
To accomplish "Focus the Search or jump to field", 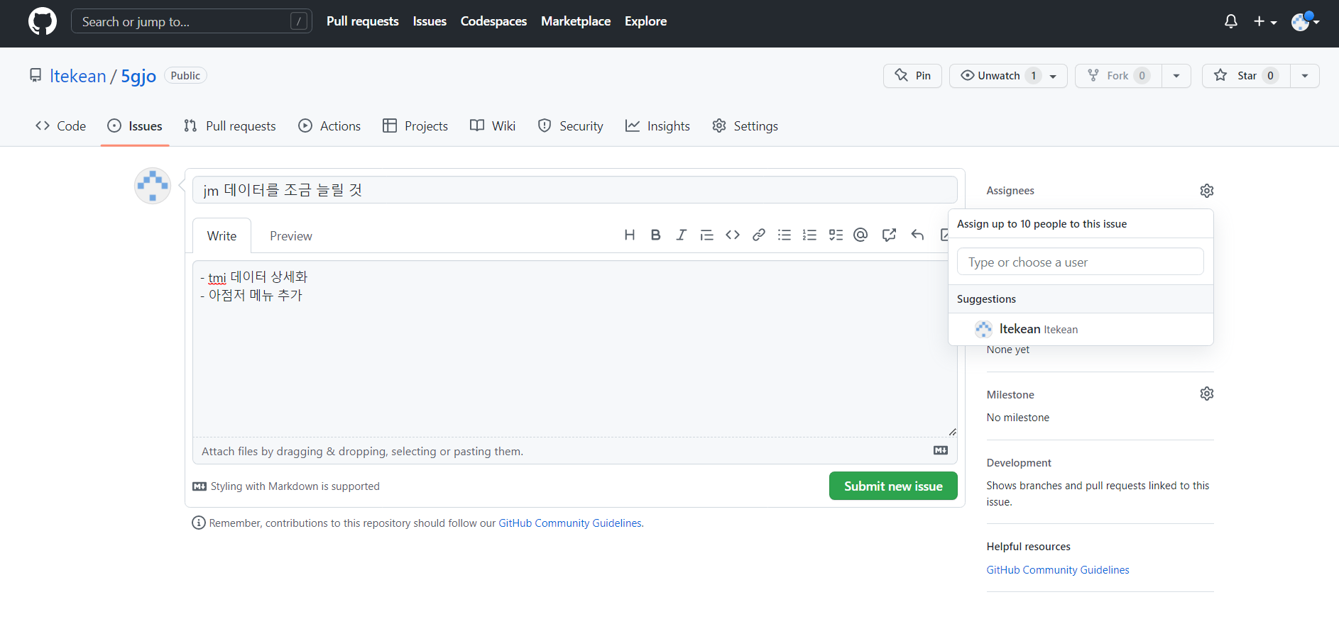I will coord(192,21).
